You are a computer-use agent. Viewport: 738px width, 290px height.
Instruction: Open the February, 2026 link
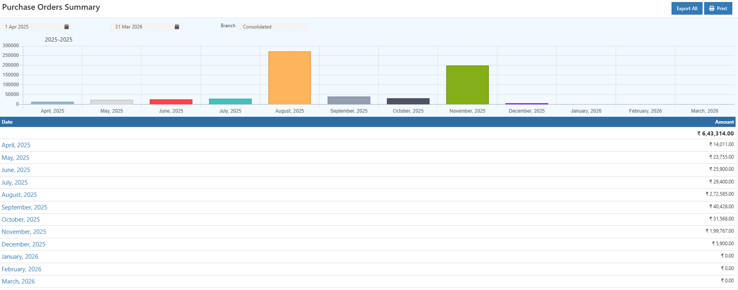click(22, 269)
